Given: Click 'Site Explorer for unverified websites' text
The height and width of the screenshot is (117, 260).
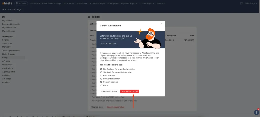Looking at the screenshot, I should [x=119, y=69].
